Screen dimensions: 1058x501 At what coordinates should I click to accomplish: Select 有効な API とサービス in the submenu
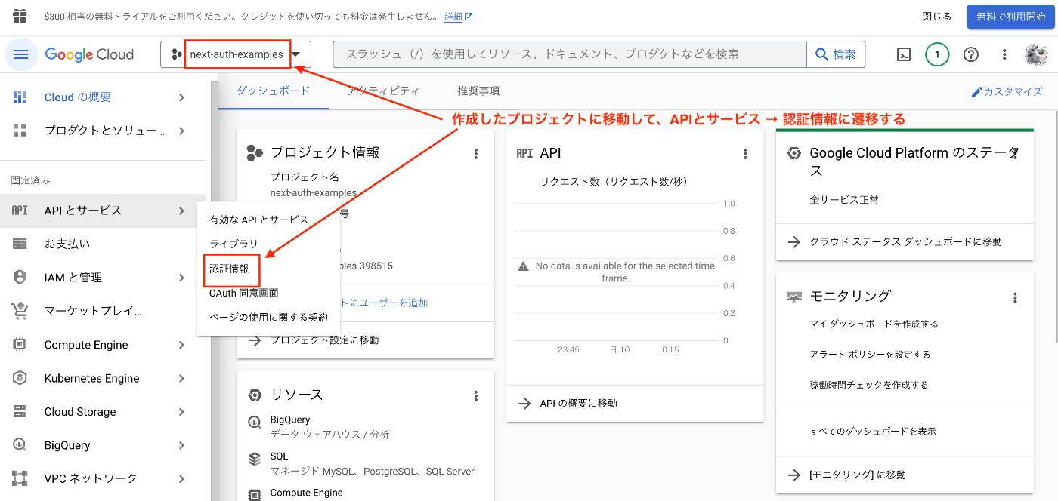point(259,220)
